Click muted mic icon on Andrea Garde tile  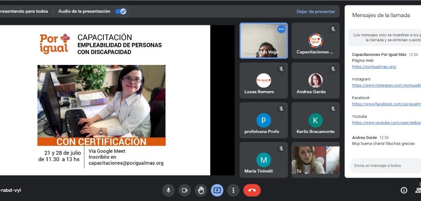[333, 69]
